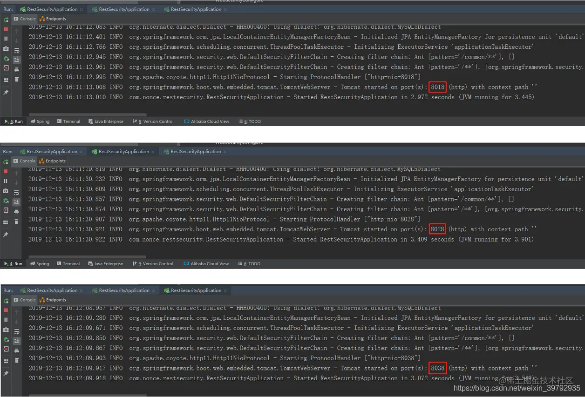Dump threads with camera icon, port 8028 panel
The width and height of the screenshot is (585, 397).
click(6, 191)
